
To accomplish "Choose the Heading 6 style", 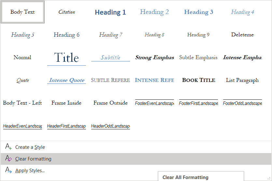I will pos(66,35).
